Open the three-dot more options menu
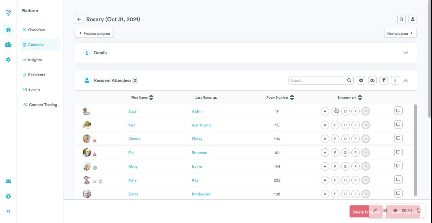This screenshot has height=223, width=432. (x=395, y=80)
